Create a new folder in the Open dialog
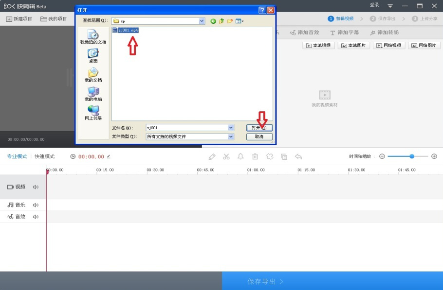 coord(230,21)
